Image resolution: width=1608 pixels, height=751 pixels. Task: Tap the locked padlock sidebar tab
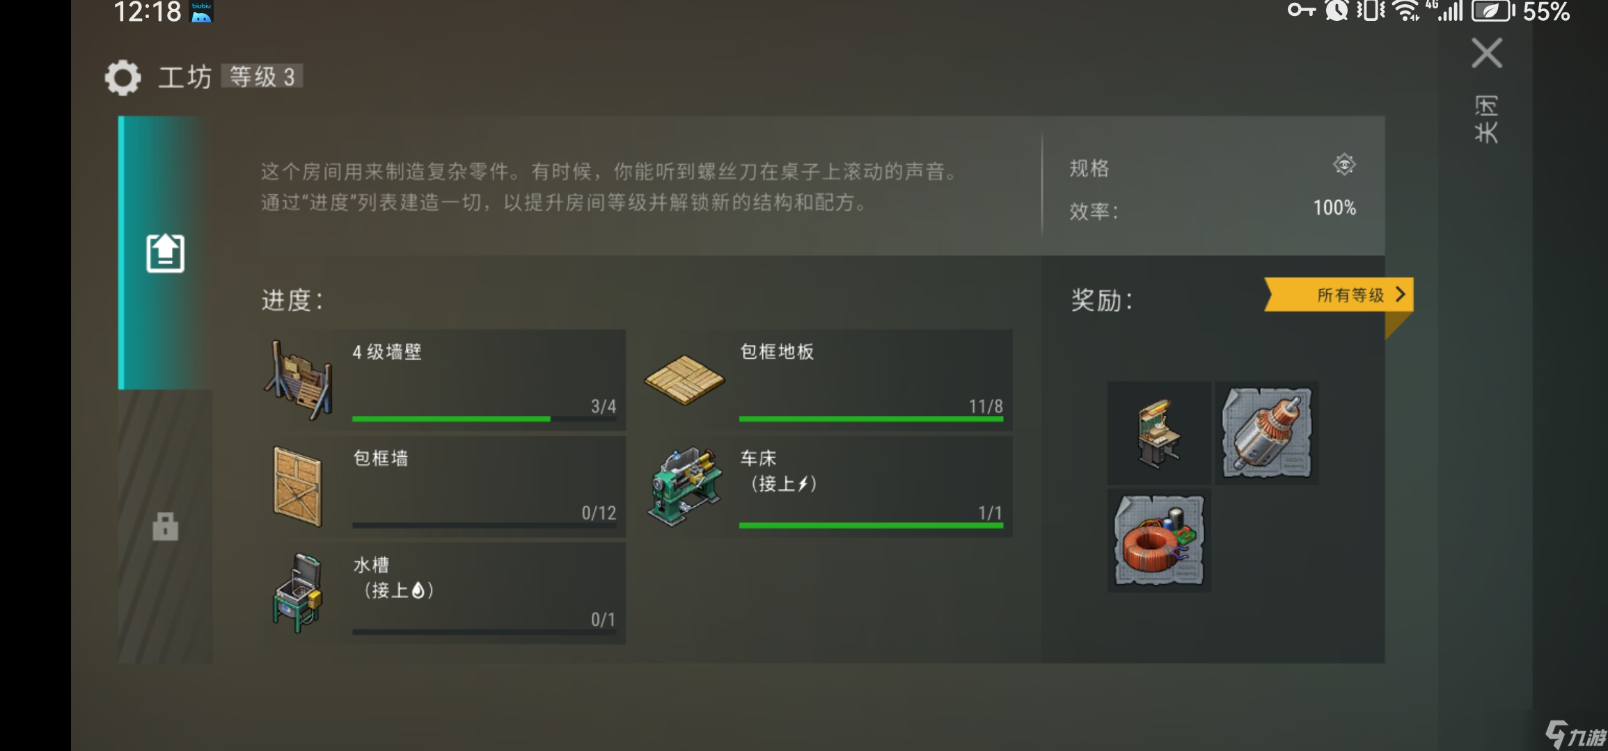[x=165, y=526]
